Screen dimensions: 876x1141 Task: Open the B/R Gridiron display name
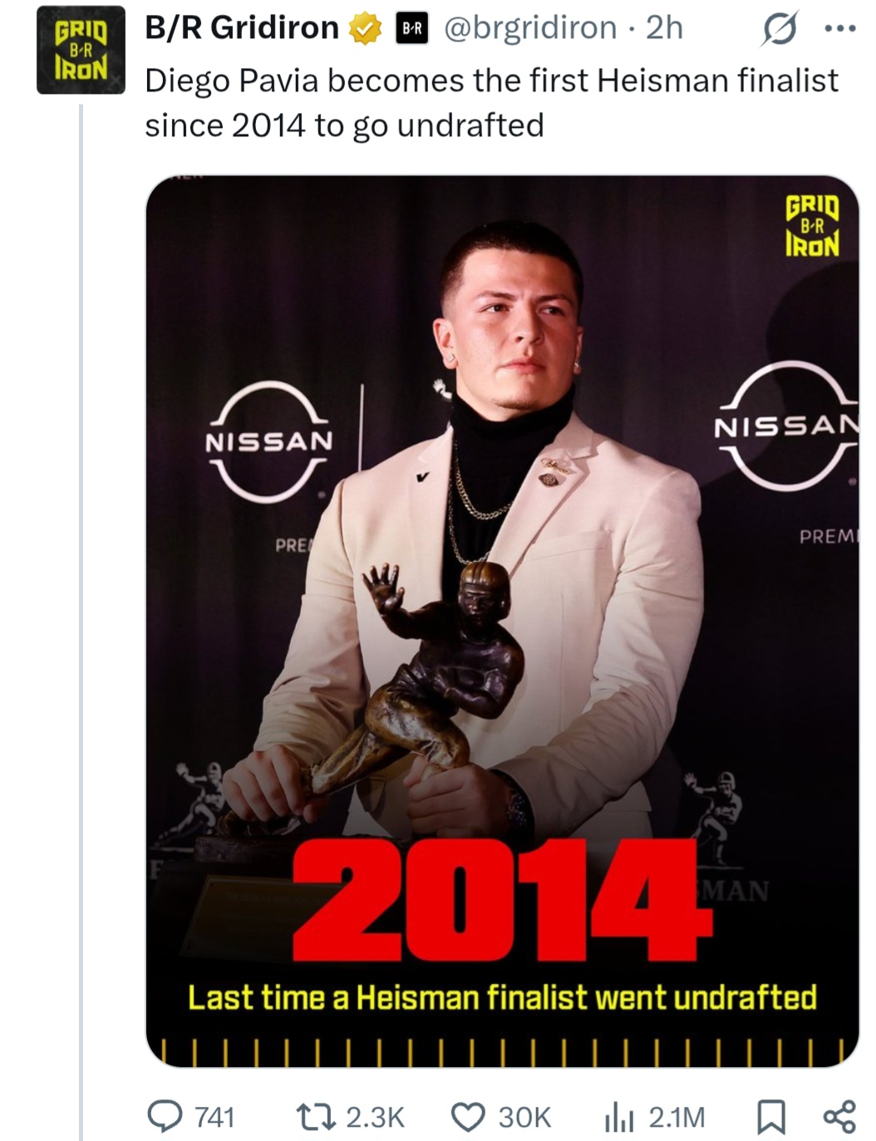[x=242, y=28]
